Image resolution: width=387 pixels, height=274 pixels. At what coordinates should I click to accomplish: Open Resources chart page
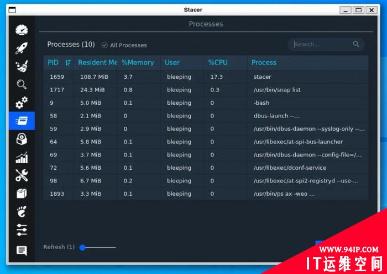[x=22, y=158]
